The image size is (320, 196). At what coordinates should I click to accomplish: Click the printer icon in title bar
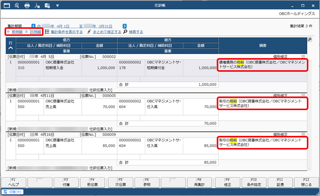point(27,6)
